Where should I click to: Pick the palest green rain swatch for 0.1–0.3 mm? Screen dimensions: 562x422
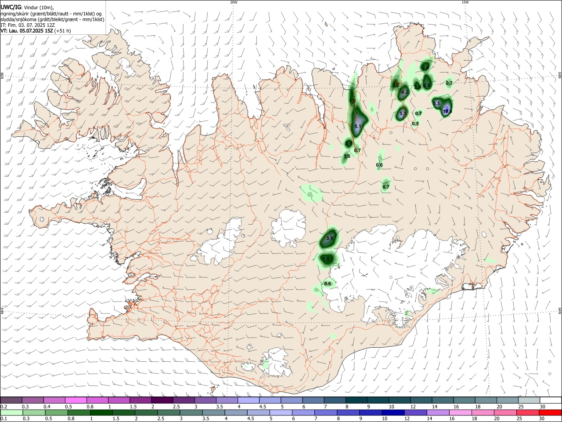11,413
